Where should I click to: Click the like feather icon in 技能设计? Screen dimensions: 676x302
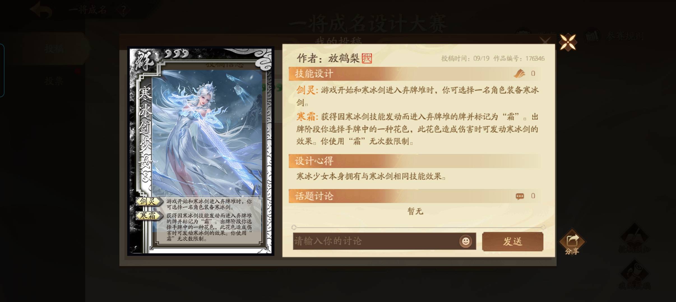pyautogui.click(x=519, y=74)
